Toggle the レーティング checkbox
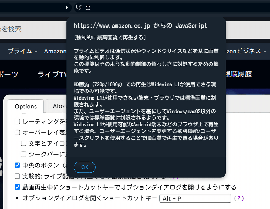Image resolution: width=270 pixels, height=209 pixels. click(17, 121)
